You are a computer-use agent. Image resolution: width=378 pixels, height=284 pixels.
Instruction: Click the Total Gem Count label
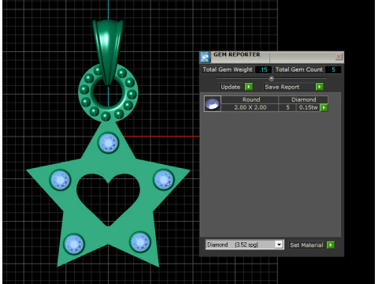[298, 69]
